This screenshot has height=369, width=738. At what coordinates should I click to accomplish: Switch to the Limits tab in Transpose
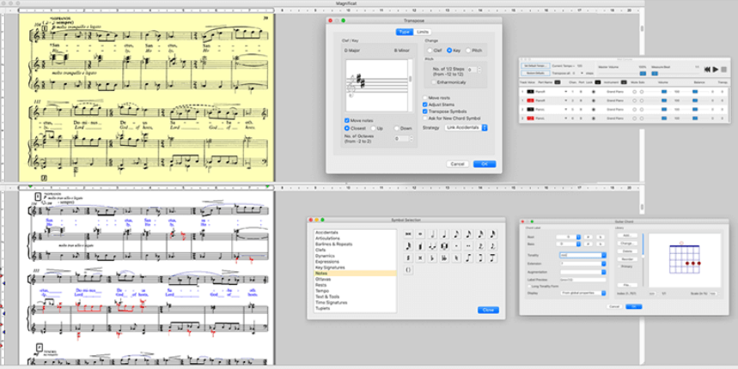[422, 32]
